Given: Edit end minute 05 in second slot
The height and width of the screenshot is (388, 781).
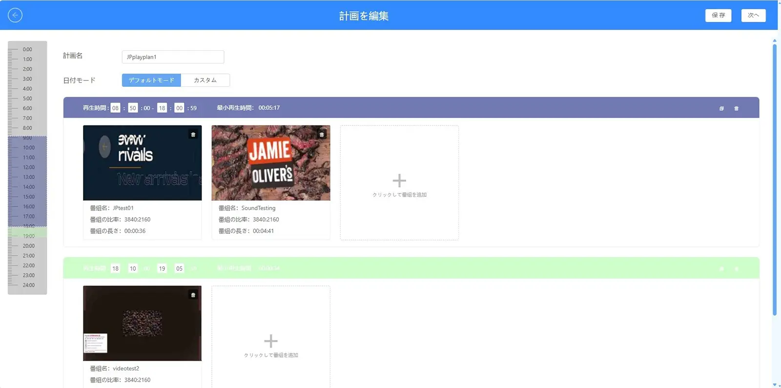Looking at the screenshot, I should tap(179, 268).
